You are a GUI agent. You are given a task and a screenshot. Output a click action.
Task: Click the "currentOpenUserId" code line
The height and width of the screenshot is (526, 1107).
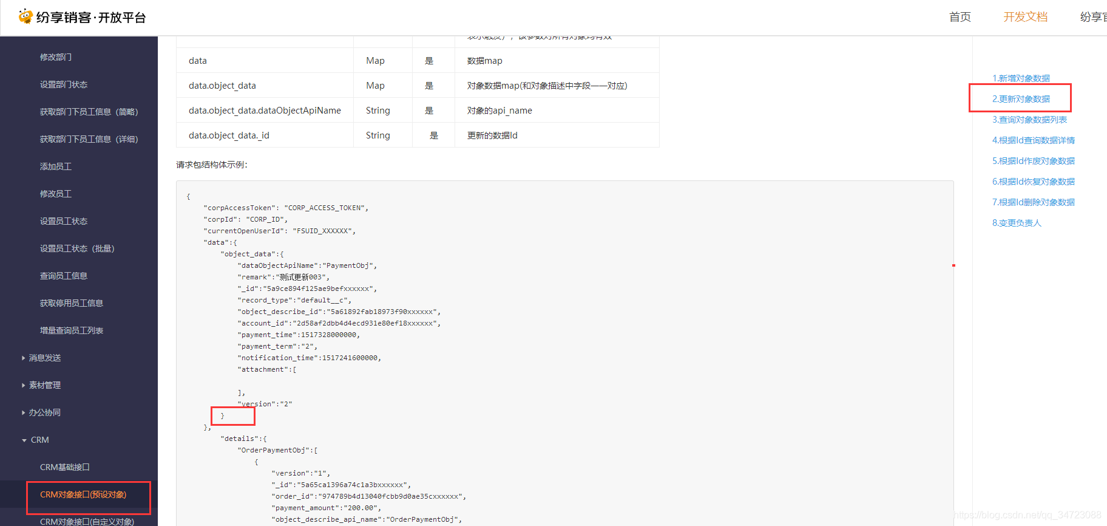(x=280, y=231)
